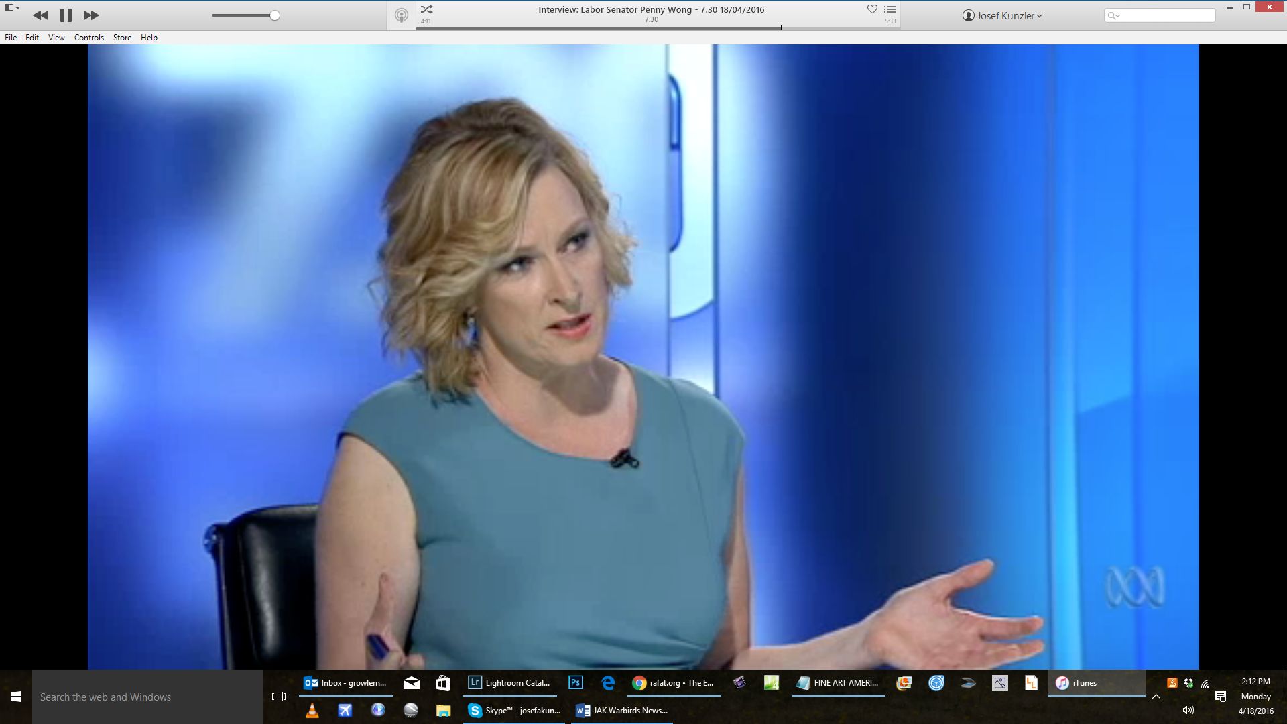Open the View menu

click(56, 38)
